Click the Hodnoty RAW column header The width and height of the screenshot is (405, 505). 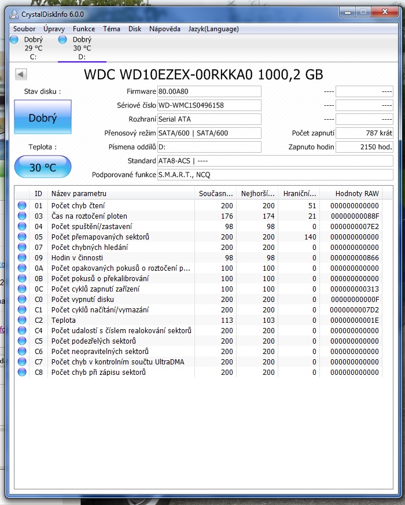(x=351, y=194)
